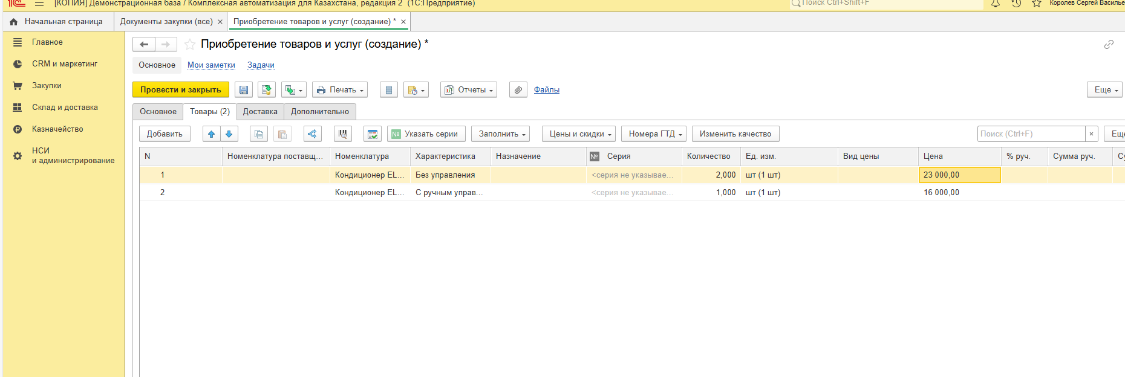Click the save document diskette icon
Image resolution: width=1125 pixels, height=377 pixels.
coord(244,90)
